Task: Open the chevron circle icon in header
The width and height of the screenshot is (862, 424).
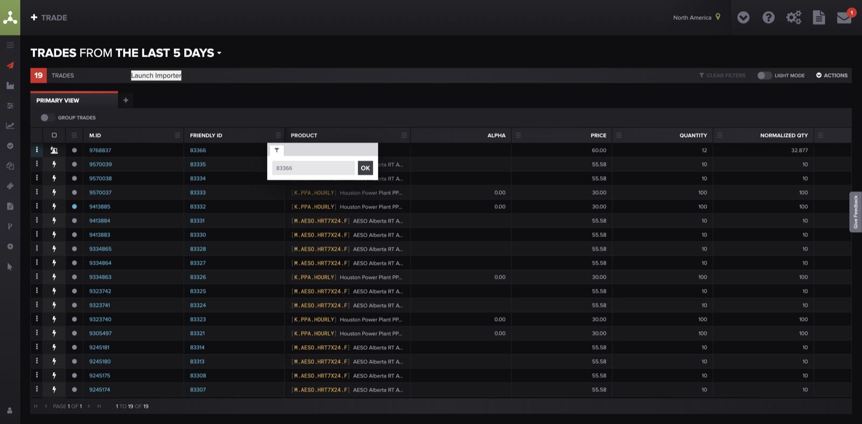Action: coord(743,18)
